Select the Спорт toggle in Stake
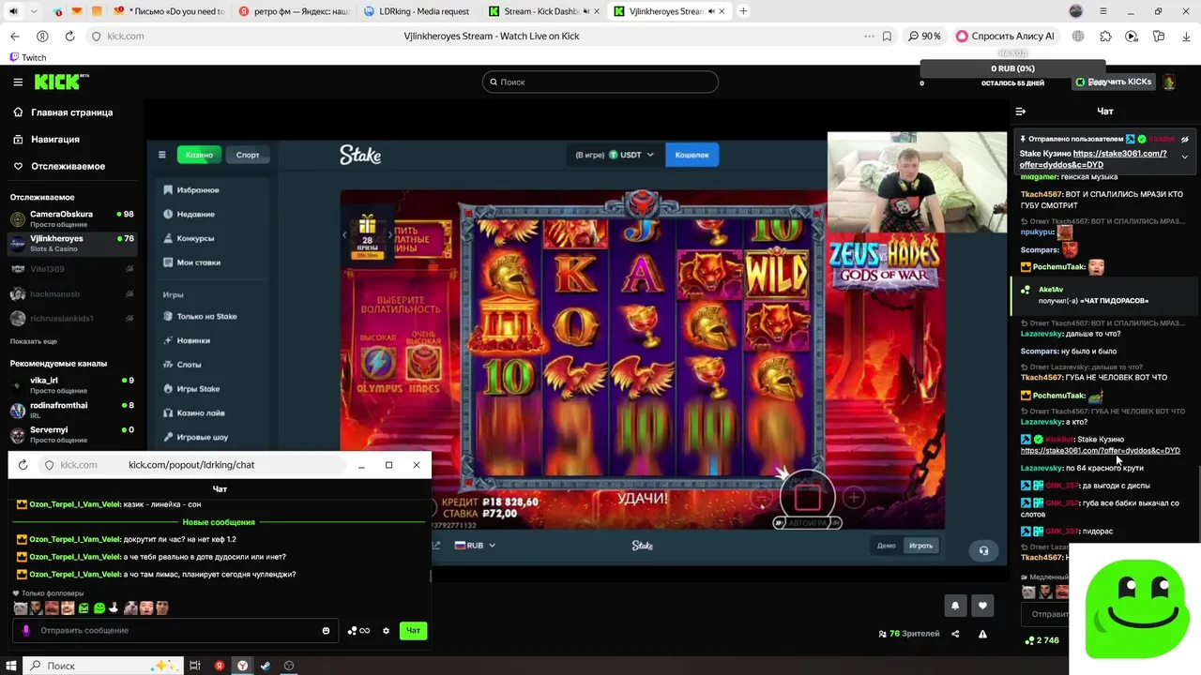Image resolution: width=1201 pixels, height=675 pixels. [248, 155]
